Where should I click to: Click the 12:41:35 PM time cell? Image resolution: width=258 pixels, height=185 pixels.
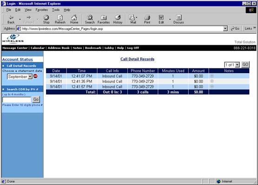click(x=82, y=81)
